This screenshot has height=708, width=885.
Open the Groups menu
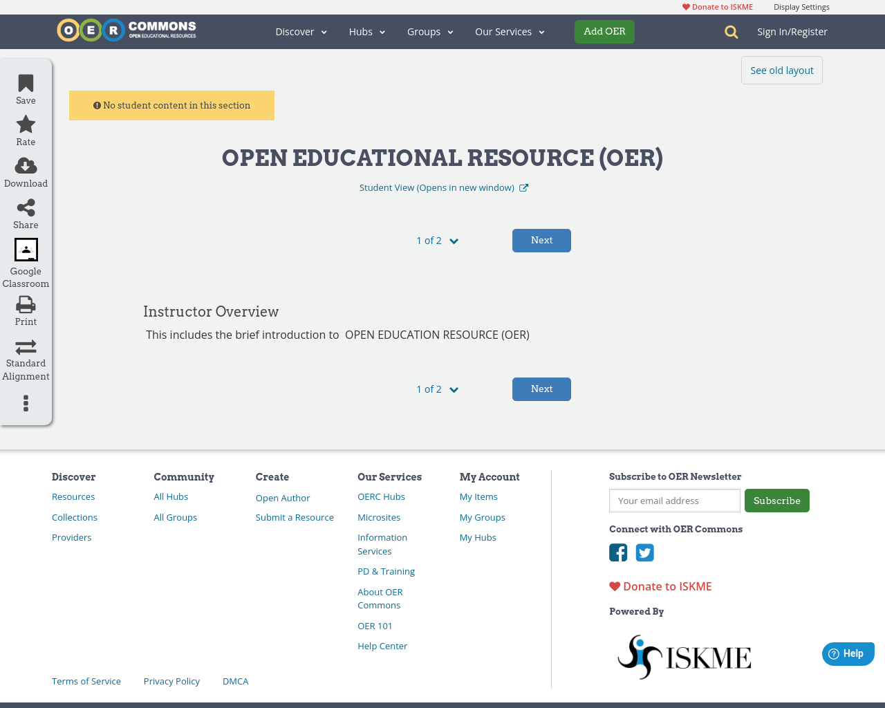(429, 32)
